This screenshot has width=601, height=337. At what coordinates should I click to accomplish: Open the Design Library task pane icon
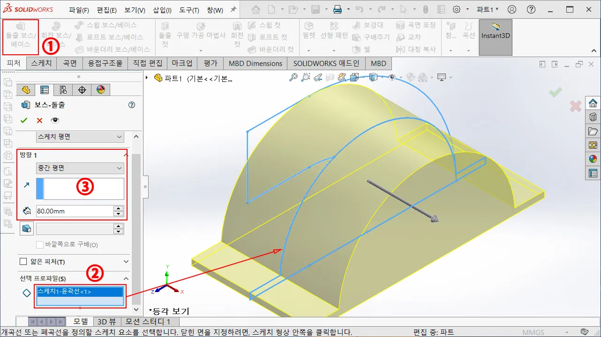pos(593,117)
